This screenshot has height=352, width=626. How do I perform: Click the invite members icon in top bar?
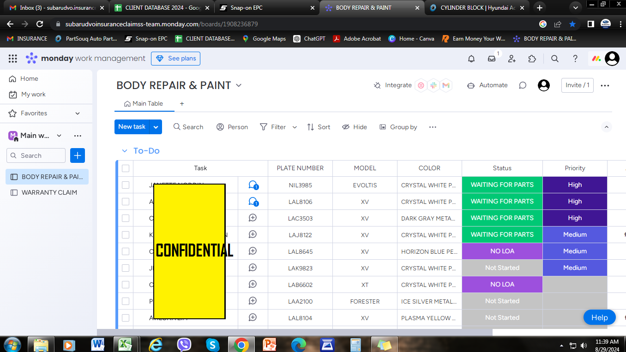click(x=512, y=59)
